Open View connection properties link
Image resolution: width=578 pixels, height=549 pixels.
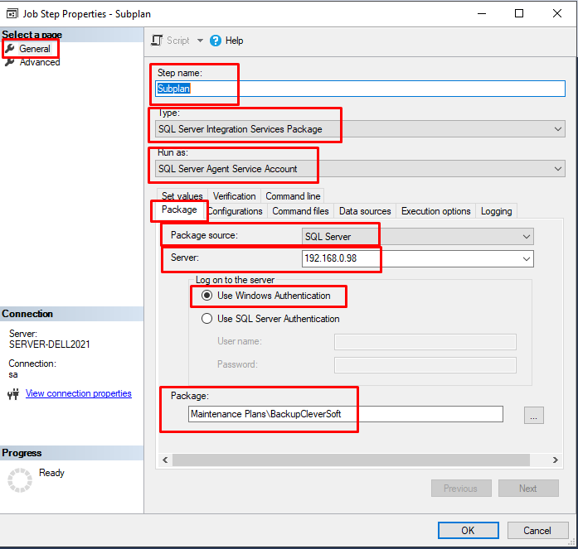click(x=79, y=393)
